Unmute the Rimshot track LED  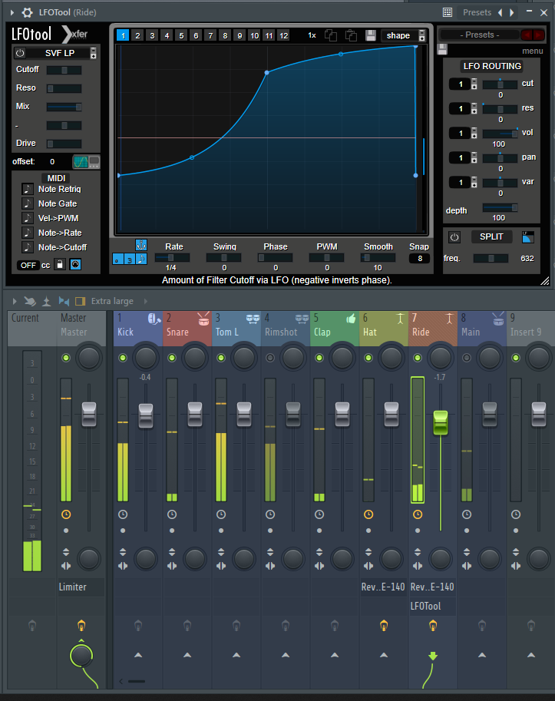tap(270, 358)
